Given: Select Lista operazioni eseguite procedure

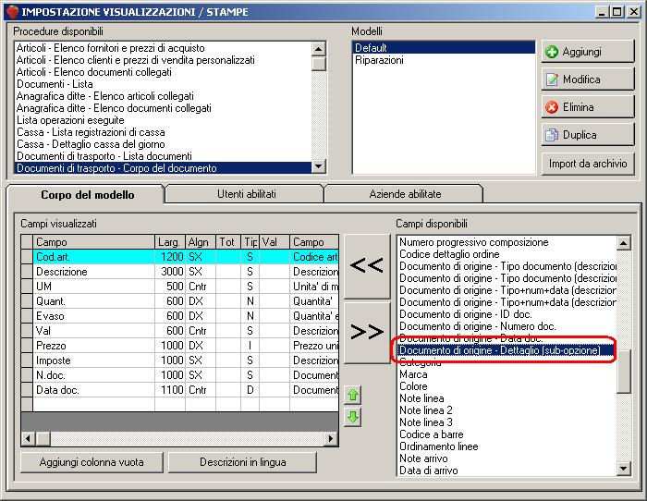Looking at the screenshot, I should (163, 120).
